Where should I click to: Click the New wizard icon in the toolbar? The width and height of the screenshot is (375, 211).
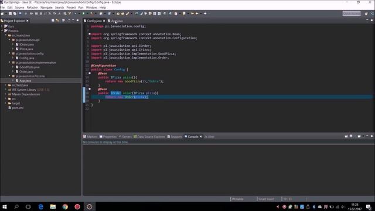click(2, 13)
